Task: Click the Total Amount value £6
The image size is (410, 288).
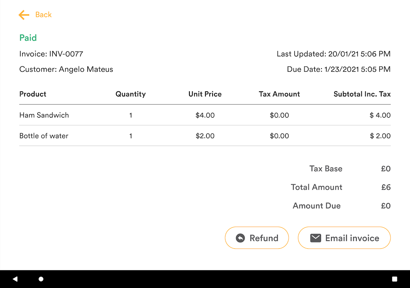Action: [386, 187]
